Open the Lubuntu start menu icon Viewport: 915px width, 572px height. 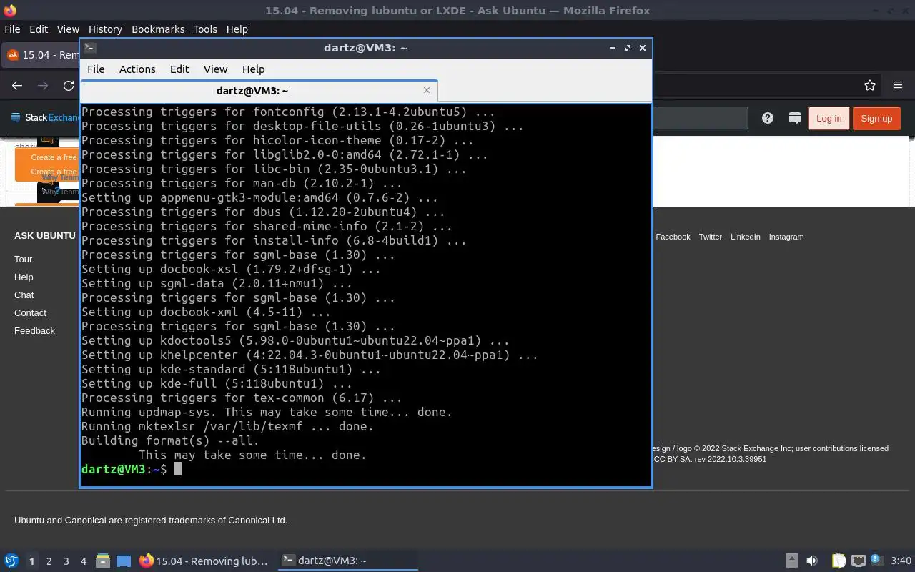[x=11, y=561]
